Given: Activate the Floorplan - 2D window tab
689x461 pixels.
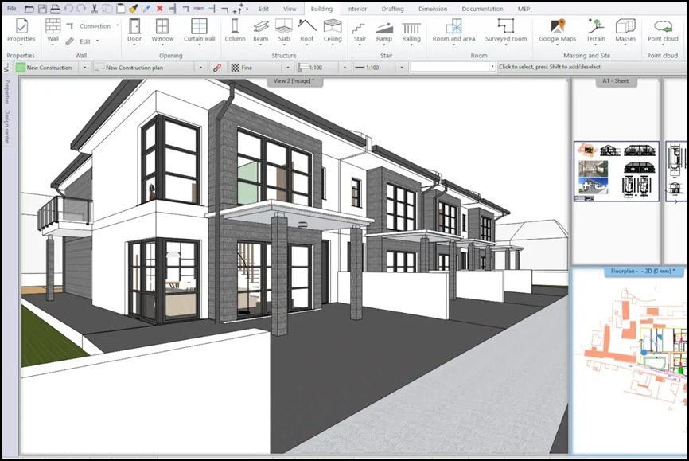Looking at the screenshot, I should 643,272.
